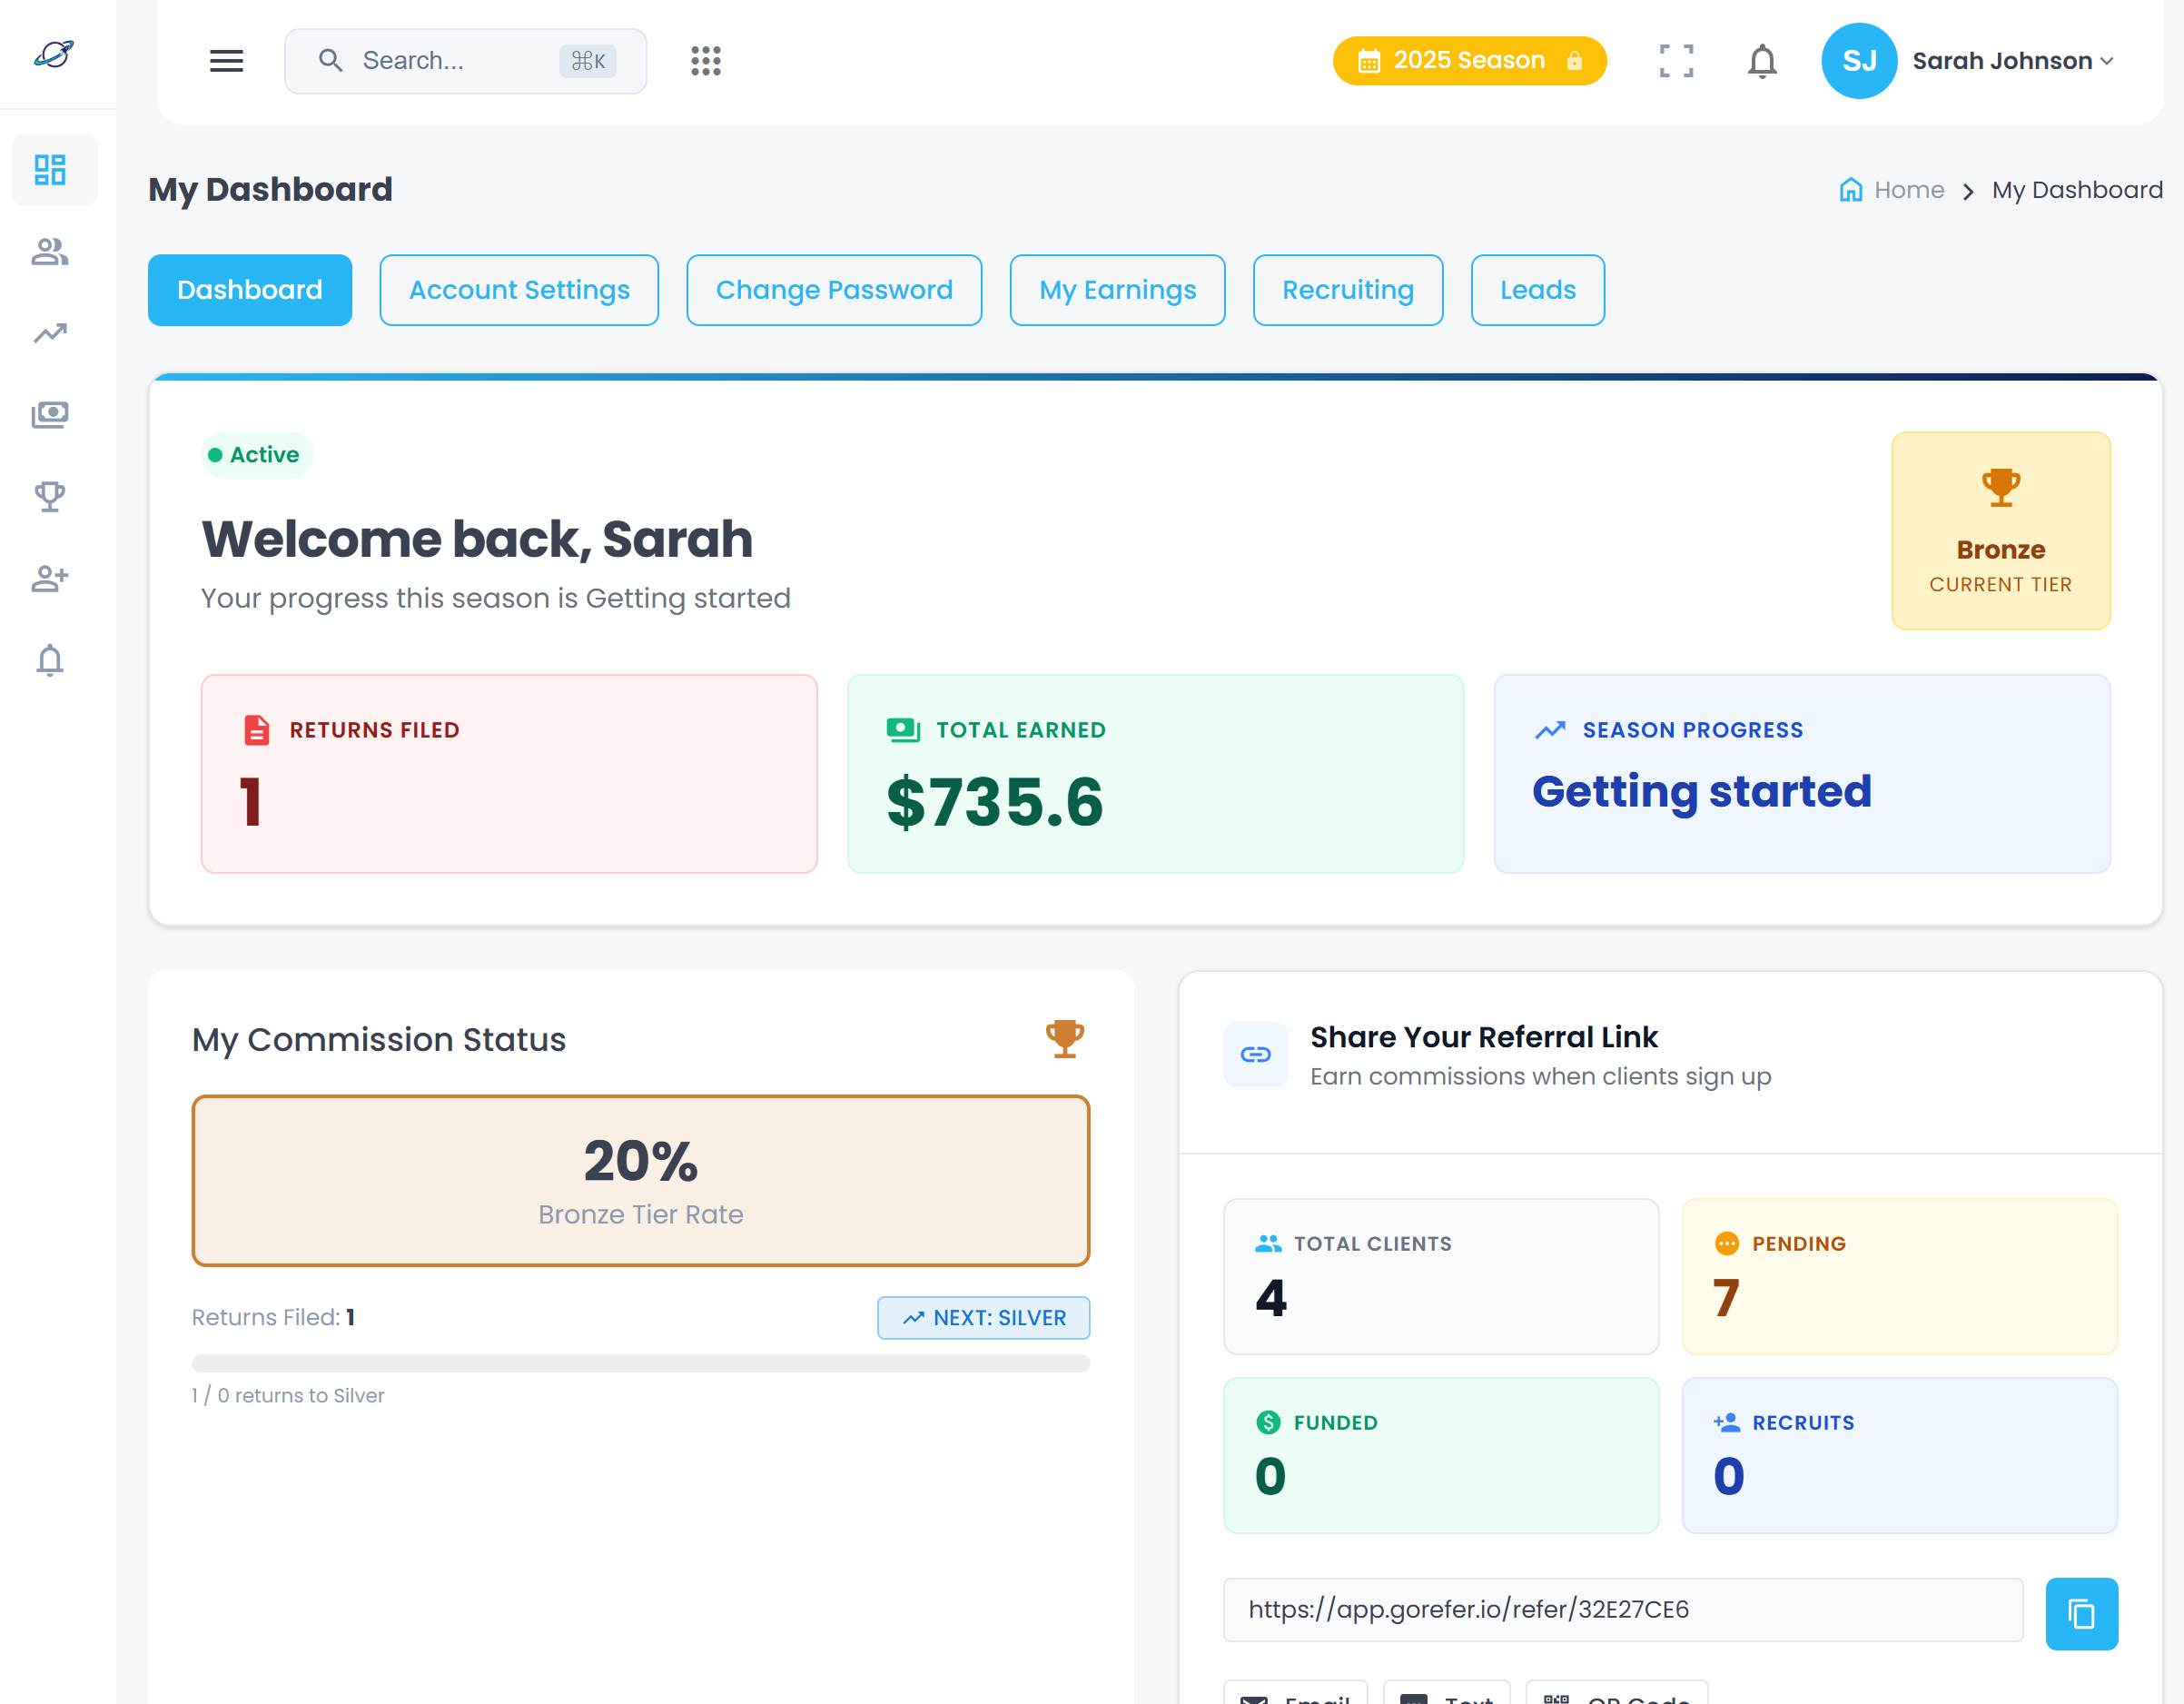This screenshot has height=1704, width=2184.
Task: Open the 2025 Season selector
Action: pyautogui.click(x=1468, y=61)
